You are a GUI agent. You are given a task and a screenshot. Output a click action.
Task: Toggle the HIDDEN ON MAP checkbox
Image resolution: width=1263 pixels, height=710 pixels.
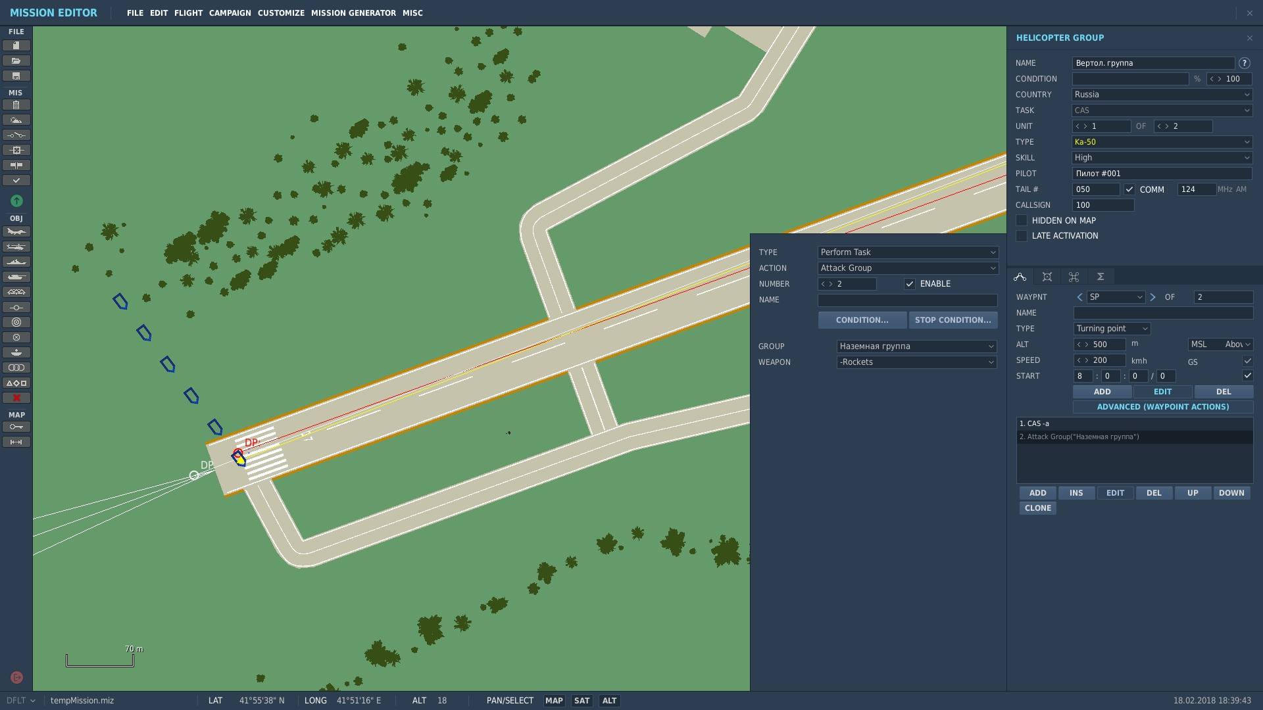1022,221
